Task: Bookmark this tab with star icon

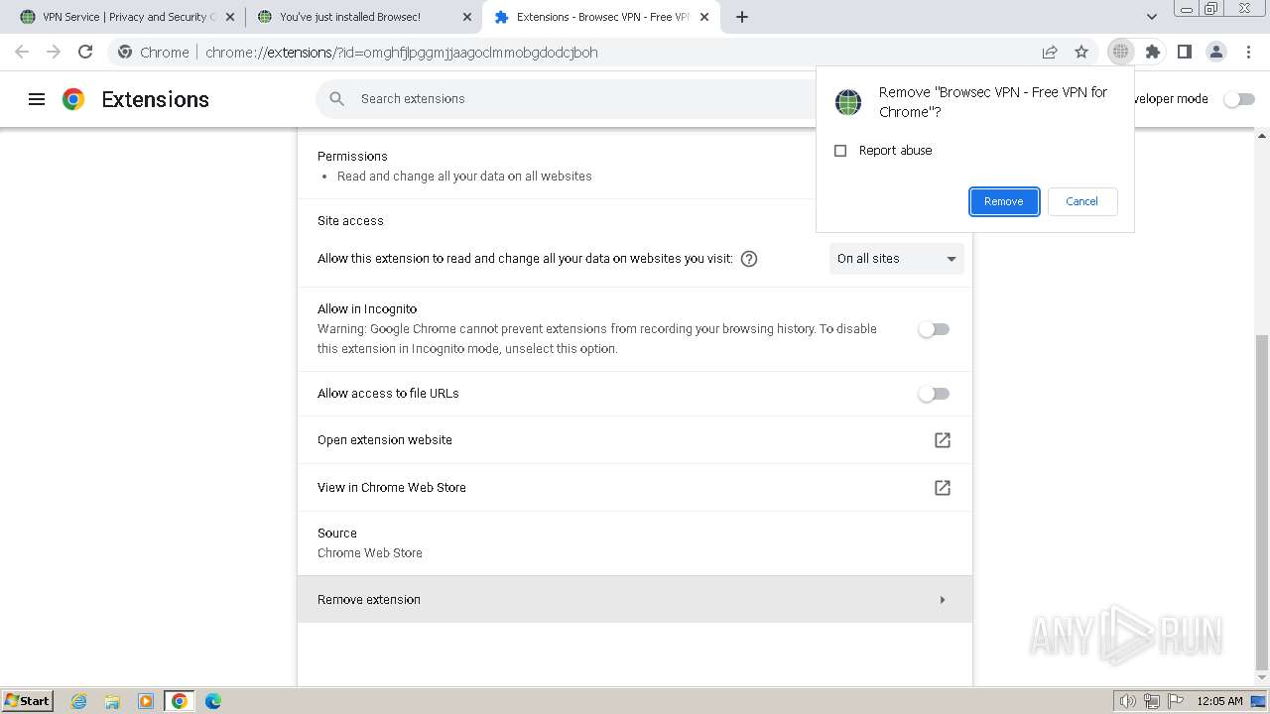Action: coord(1081,52)
